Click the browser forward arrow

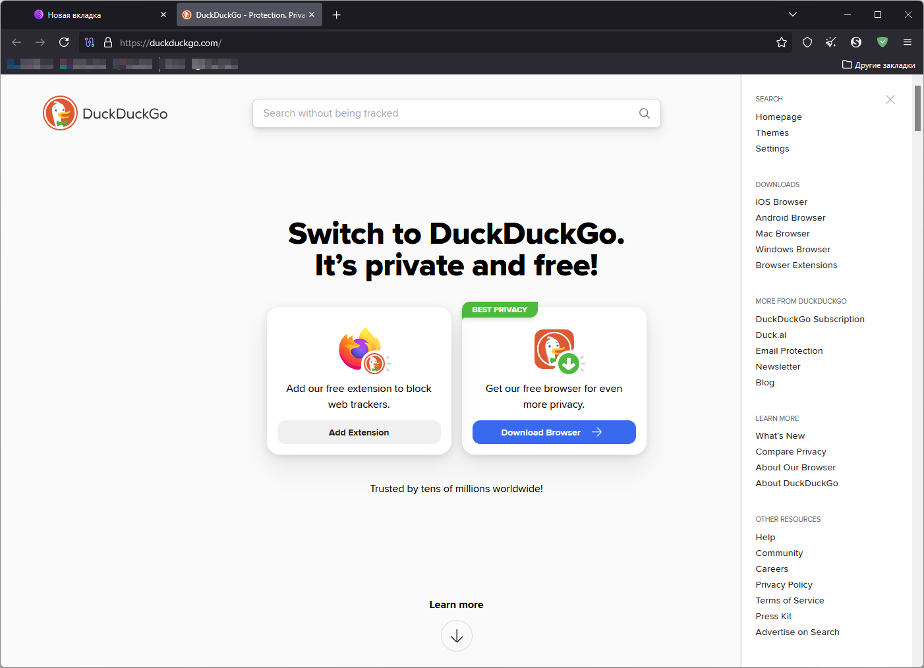[x=40, y=42]
